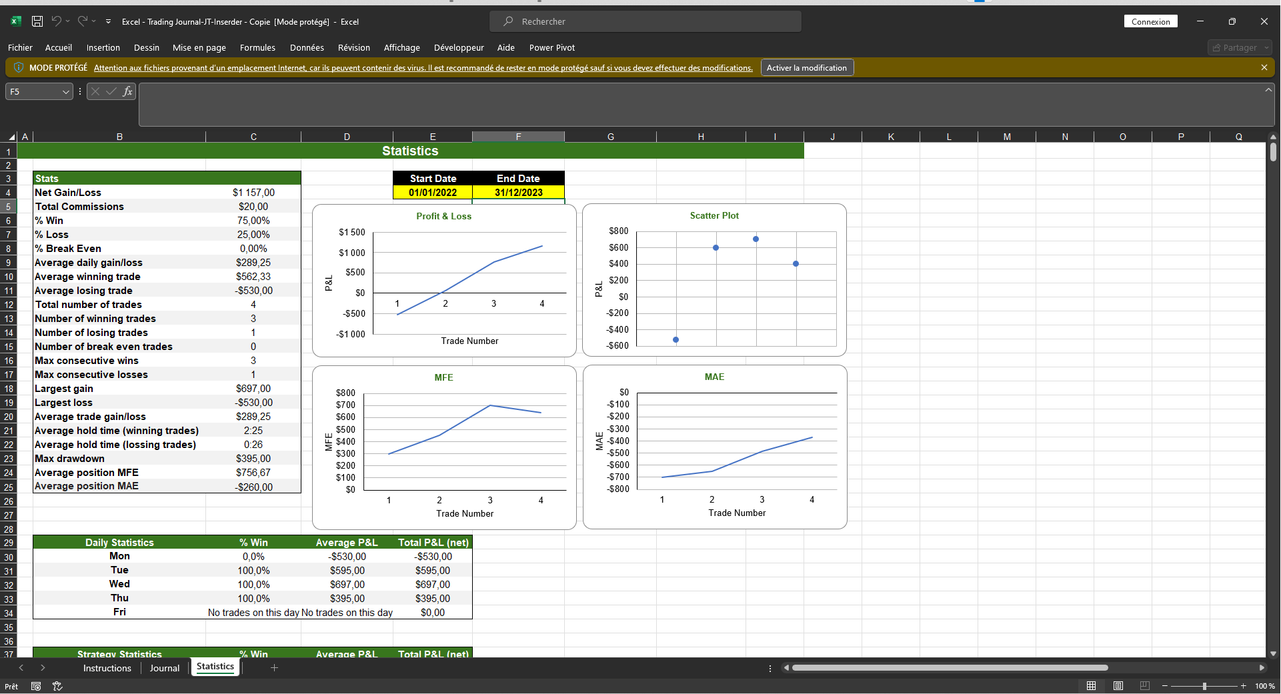Click the macro recording status bar icon
The image size is (1281, 694).
(x=36, y=686)
